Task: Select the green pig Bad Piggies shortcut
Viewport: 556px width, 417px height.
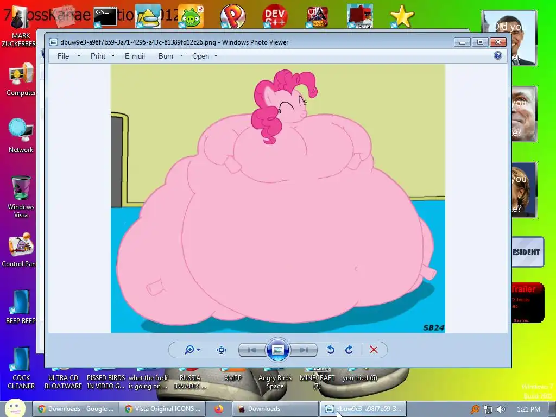Action: point(191,17)
